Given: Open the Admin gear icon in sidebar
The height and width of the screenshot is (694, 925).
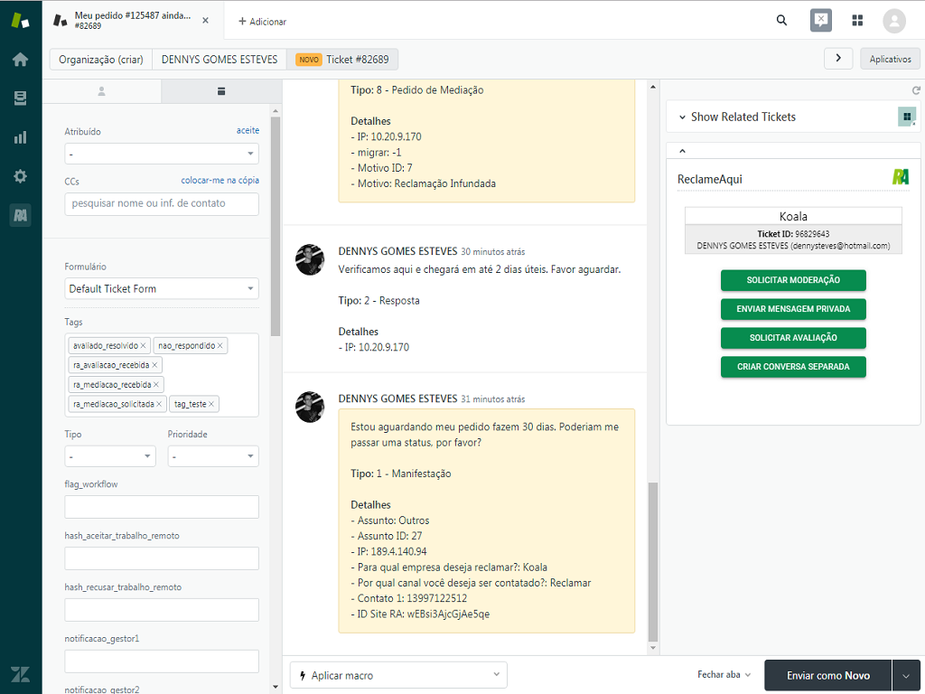Looking at the screenshot, I should pos(20,176).
